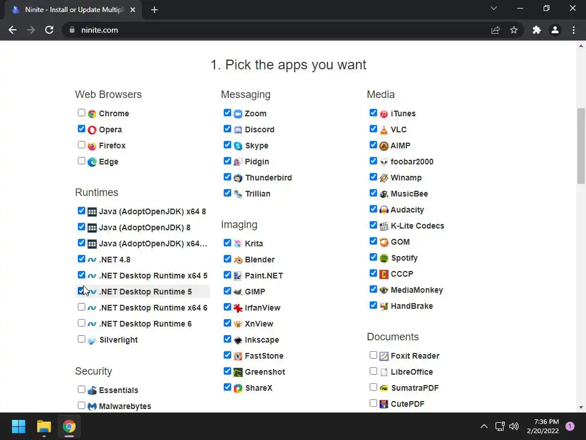Click the share page icon in address bar
Viewport: 586px width, 440px height.
[496, 30]
